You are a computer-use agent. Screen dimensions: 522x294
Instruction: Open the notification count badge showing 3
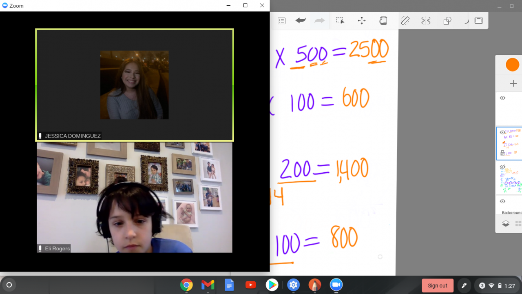pyautogui.click(x=482, y=285)
